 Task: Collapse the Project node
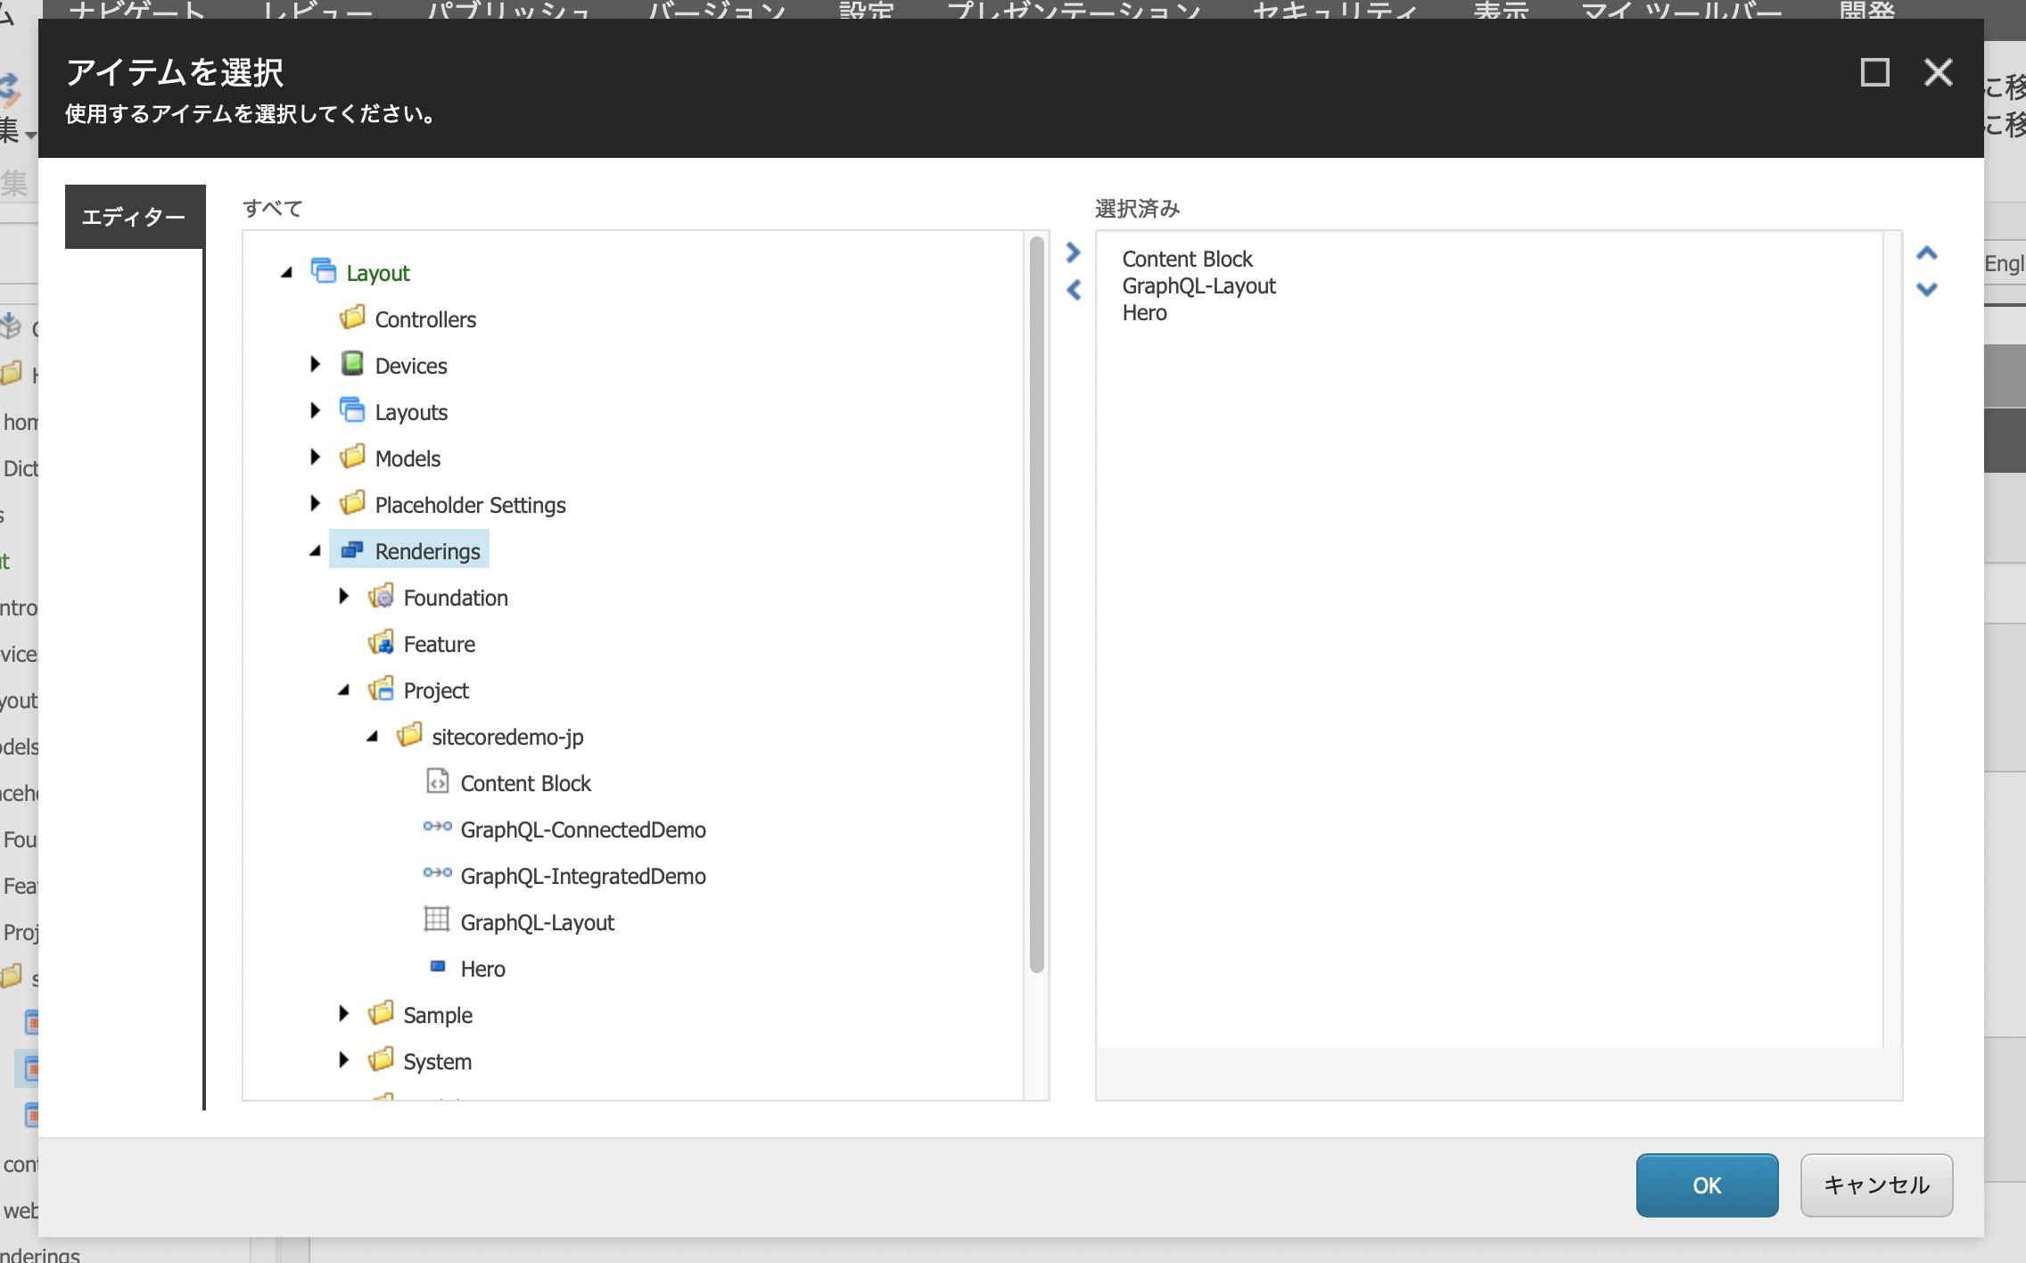pyautogui.click(x=344, y=690)
